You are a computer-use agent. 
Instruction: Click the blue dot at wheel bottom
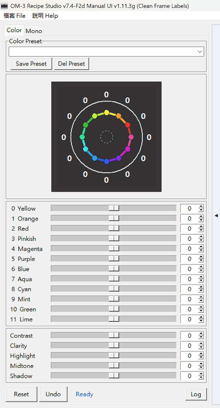(106, 162)
